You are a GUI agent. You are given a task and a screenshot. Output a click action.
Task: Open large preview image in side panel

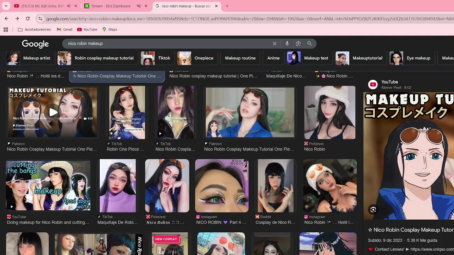tap(409, 156)
